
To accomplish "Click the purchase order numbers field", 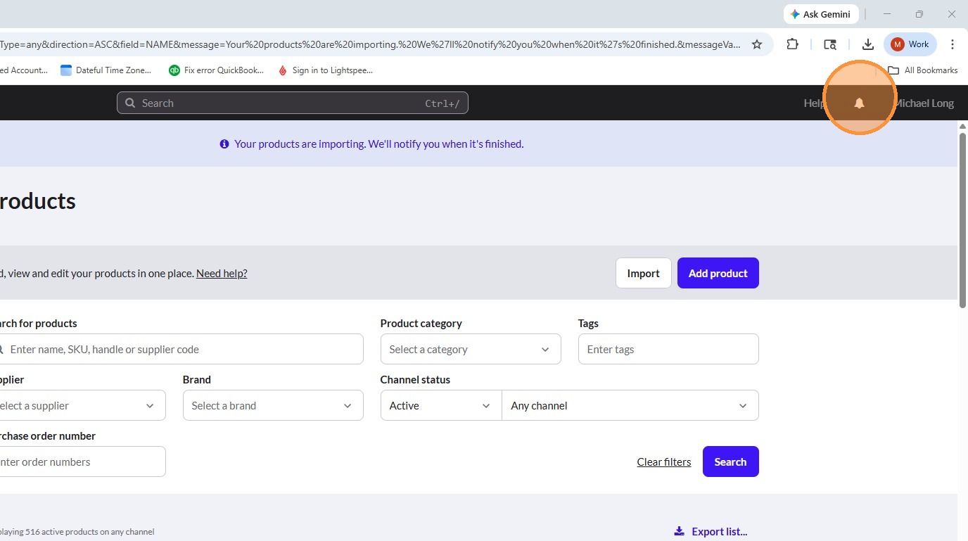I will [82, 462].
